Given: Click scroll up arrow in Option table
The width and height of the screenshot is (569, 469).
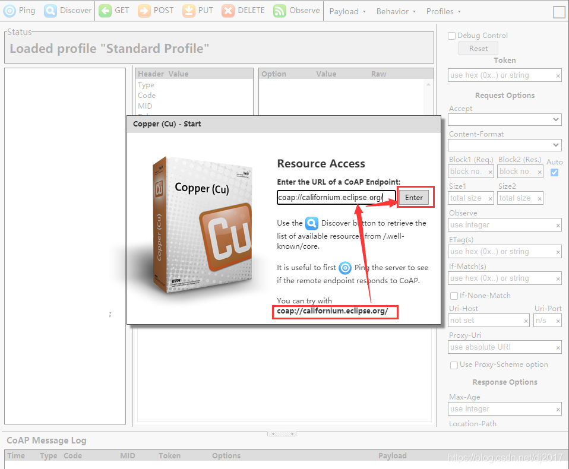Looking at the screenshot, I should (429, 84).
